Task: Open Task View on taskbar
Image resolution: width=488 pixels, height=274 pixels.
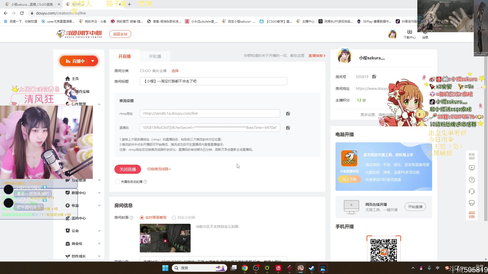Action: click(234, 268)
